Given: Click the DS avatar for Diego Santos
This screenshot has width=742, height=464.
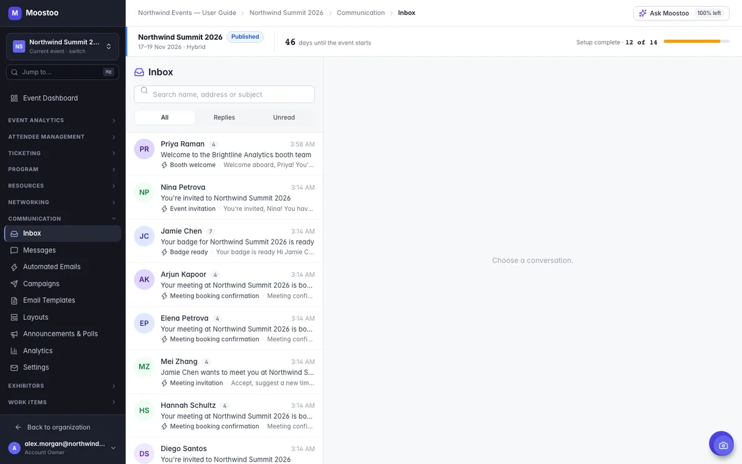Looking at the screenshot, I should coord(144,454).
